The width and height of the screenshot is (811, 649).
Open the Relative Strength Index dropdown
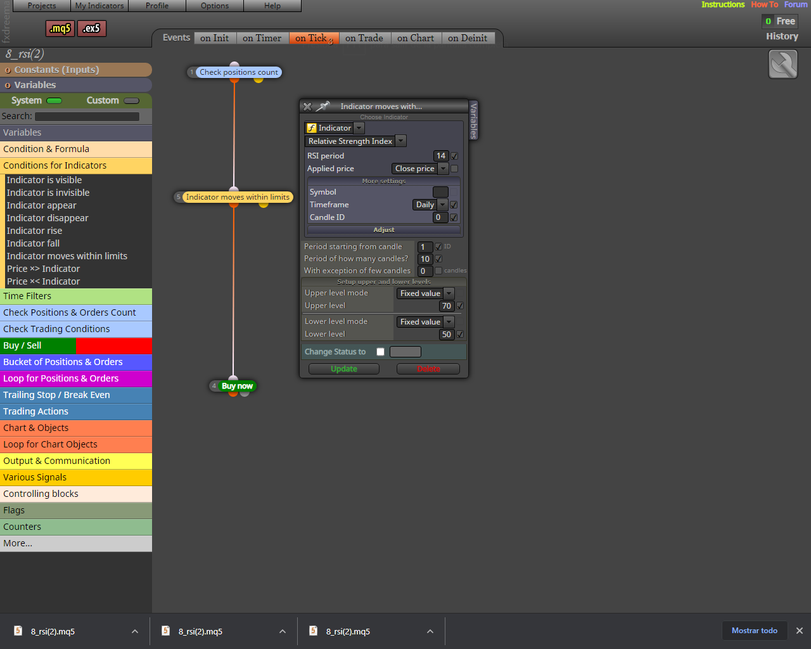400,141
